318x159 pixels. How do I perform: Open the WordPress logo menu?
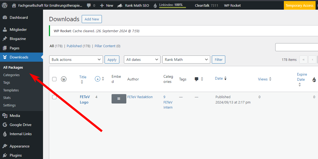pyautogui.click(x=5, y=5)
